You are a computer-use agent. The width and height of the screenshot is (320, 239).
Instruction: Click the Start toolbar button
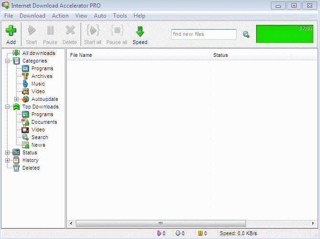(31, 34)
